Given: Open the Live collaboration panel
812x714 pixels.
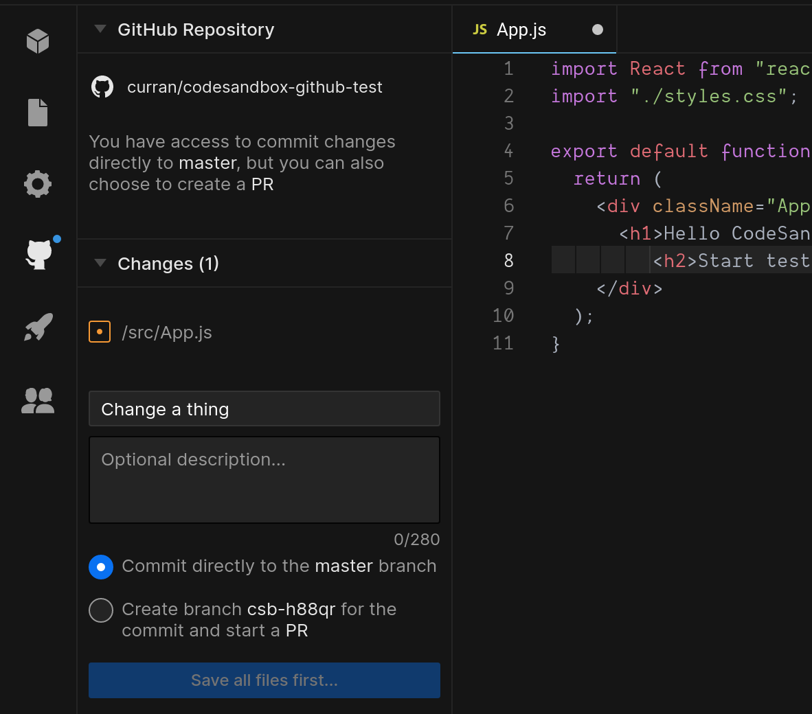Looking at the screenshot, I should (37, 400).
